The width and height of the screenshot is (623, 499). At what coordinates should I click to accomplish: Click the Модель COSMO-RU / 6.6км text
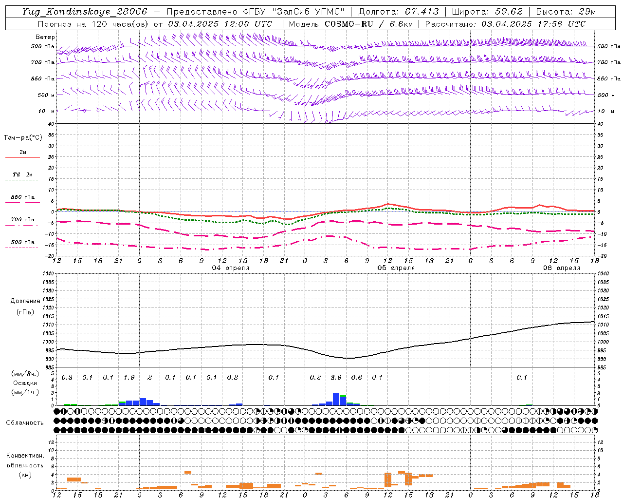[351, 24]
